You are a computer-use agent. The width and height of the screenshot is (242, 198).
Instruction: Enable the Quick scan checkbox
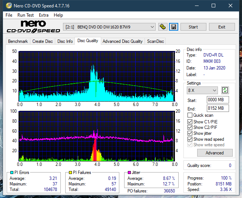click(x=190, y=115)
